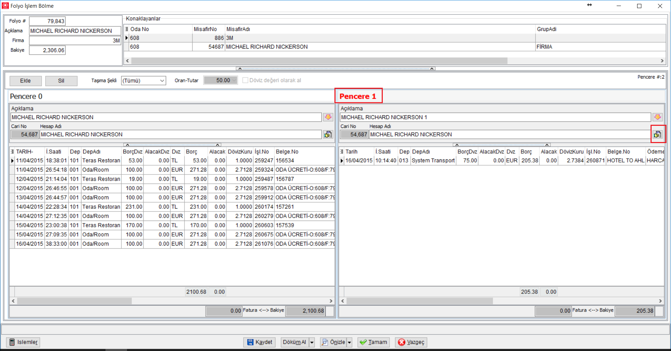Select Teras Restoran row with 231.00
Viewport: 671px width, 351px height.
coord(173,207)
